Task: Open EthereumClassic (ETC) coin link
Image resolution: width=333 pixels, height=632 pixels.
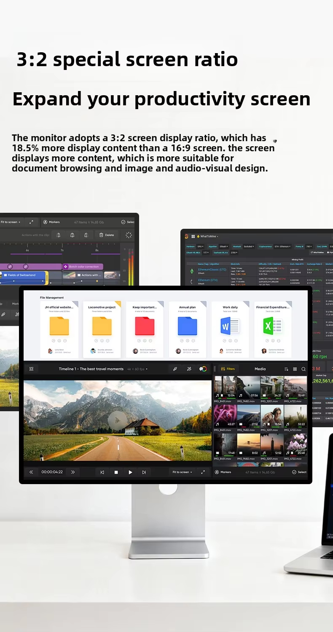Action: (x=212, y=269)
